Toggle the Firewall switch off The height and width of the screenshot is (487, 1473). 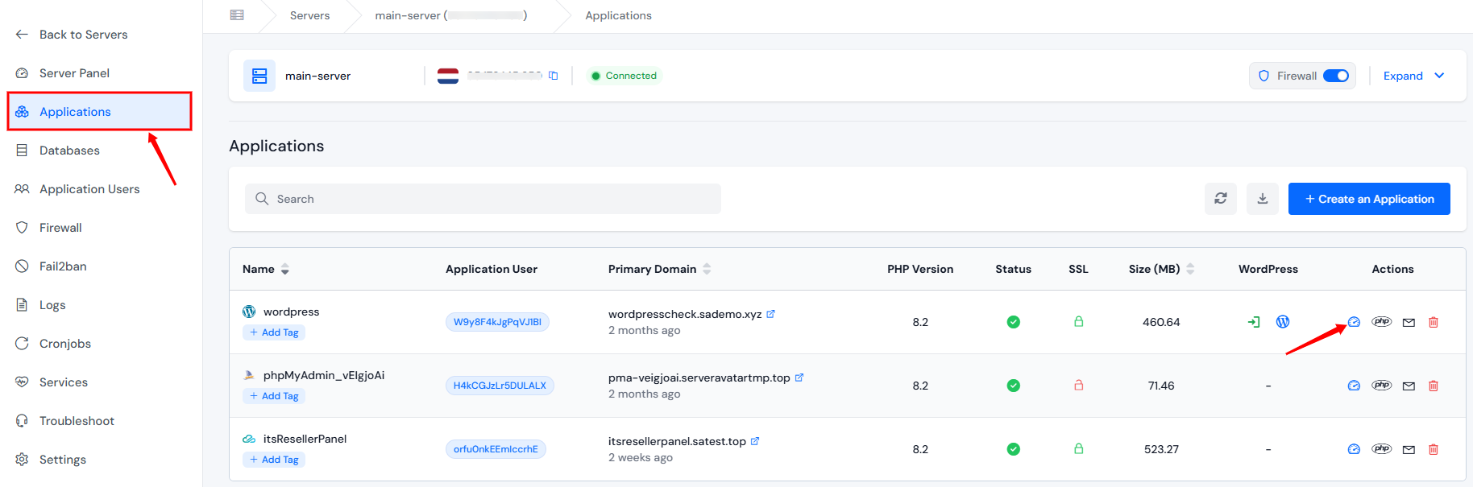pyautogui.click(x=1336, y=76)
